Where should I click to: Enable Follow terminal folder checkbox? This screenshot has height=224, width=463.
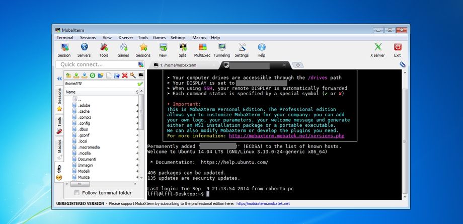click(77, 193)
